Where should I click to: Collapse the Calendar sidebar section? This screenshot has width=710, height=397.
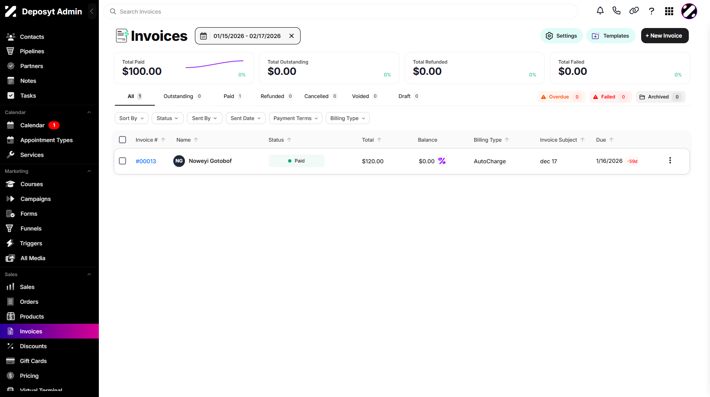[x=89, y=112]
